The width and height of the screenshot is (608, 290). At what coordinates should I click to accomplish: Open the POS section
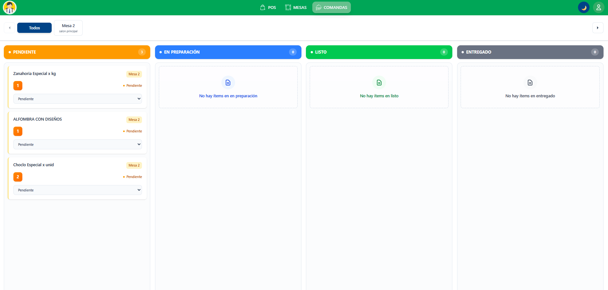click(268, 8)
